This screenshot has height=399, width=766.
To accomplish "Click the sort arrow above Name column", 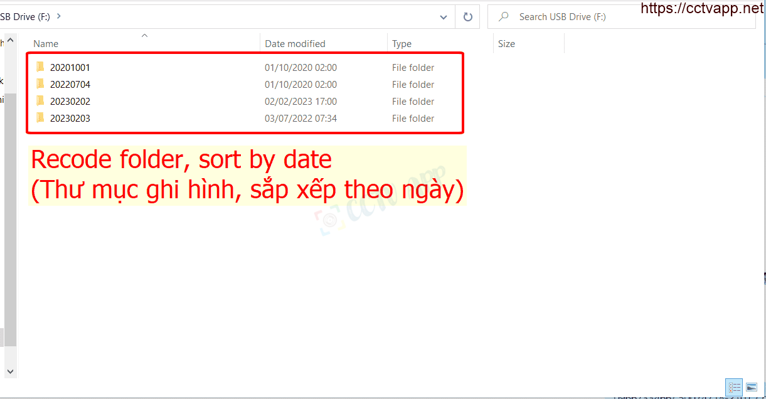I will tap(144, 36).
